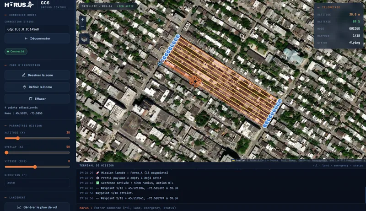Click the Mission lancée log line
Screen dimensions: 366x211
pyautogui.click(x=124, y=173)
